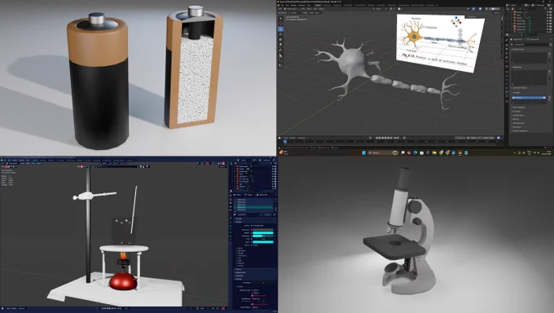Screen dimensions: 554x313
Task: Open the Window menu in neuron Blender window
Action: coord(301,6)
